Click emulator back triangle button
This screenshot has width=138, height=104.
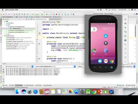pos(125,49)
